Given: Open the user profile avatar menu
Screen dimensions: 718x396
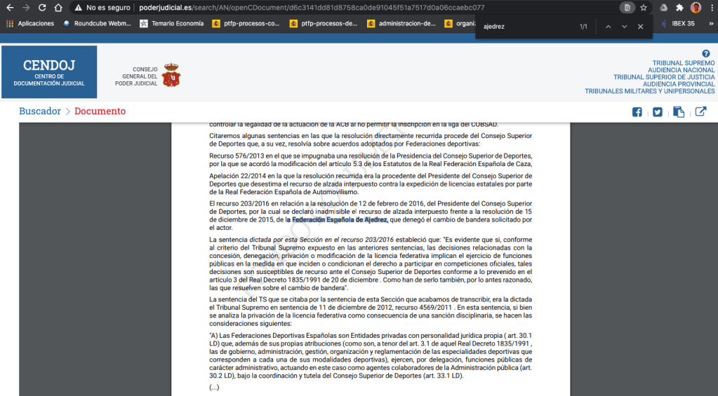Looking at the screenshot, I should tap(696, 8).
